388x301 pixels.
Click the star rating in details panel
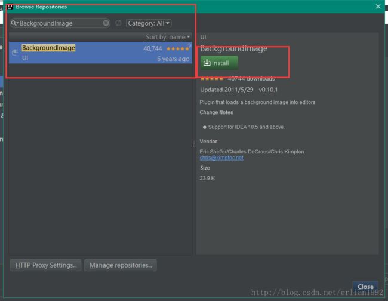(x=211, y=79)
